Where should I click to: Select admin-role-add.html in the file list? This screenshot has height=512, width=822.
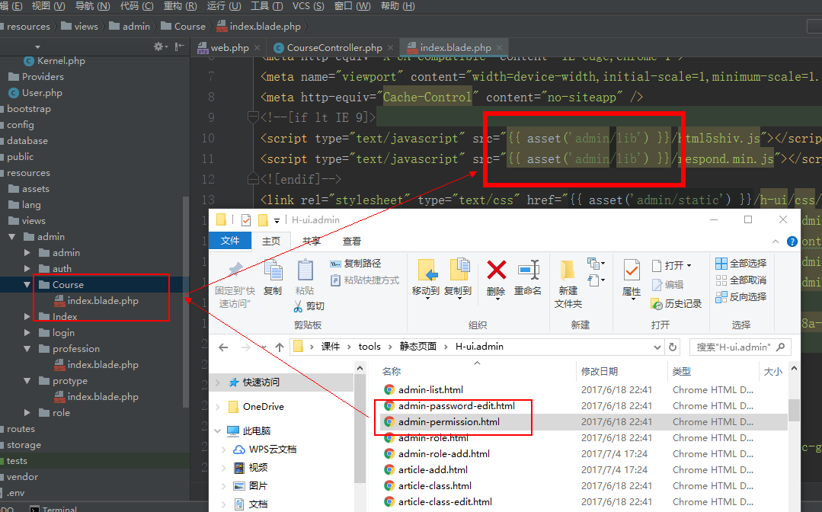[x=443, y=454]
